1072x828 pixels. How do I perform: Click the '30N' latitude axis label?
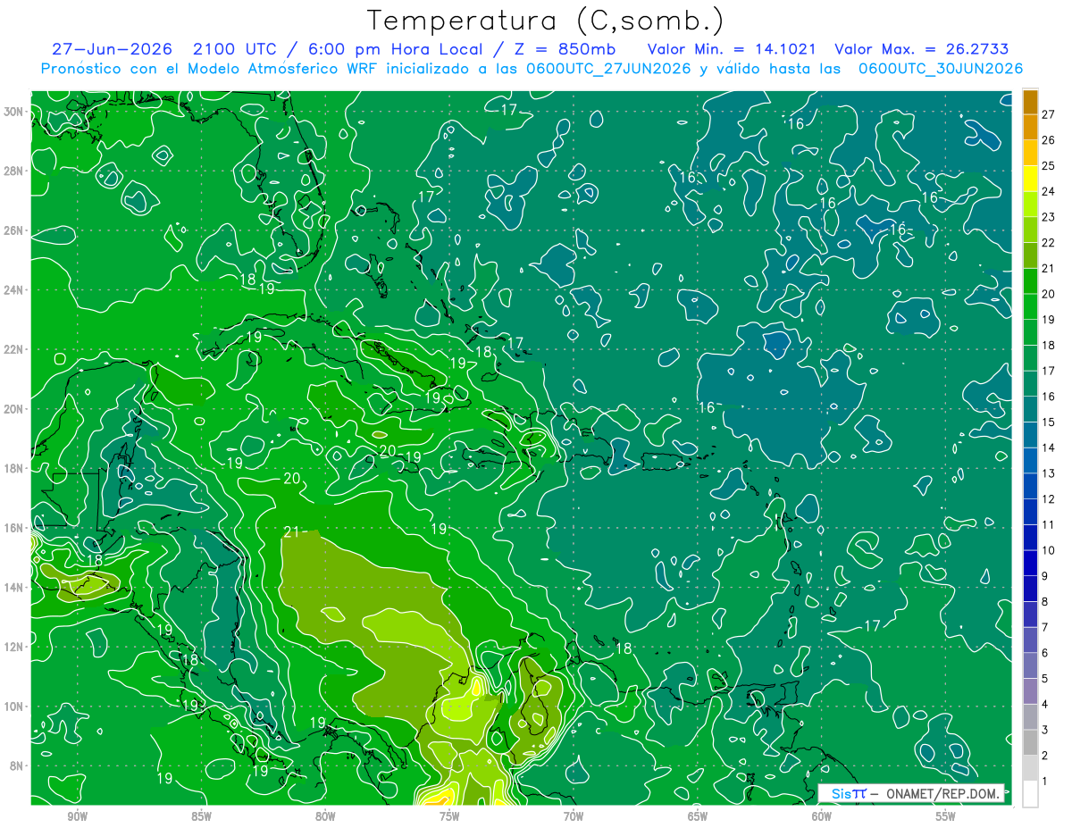click(x=13, y=112)
